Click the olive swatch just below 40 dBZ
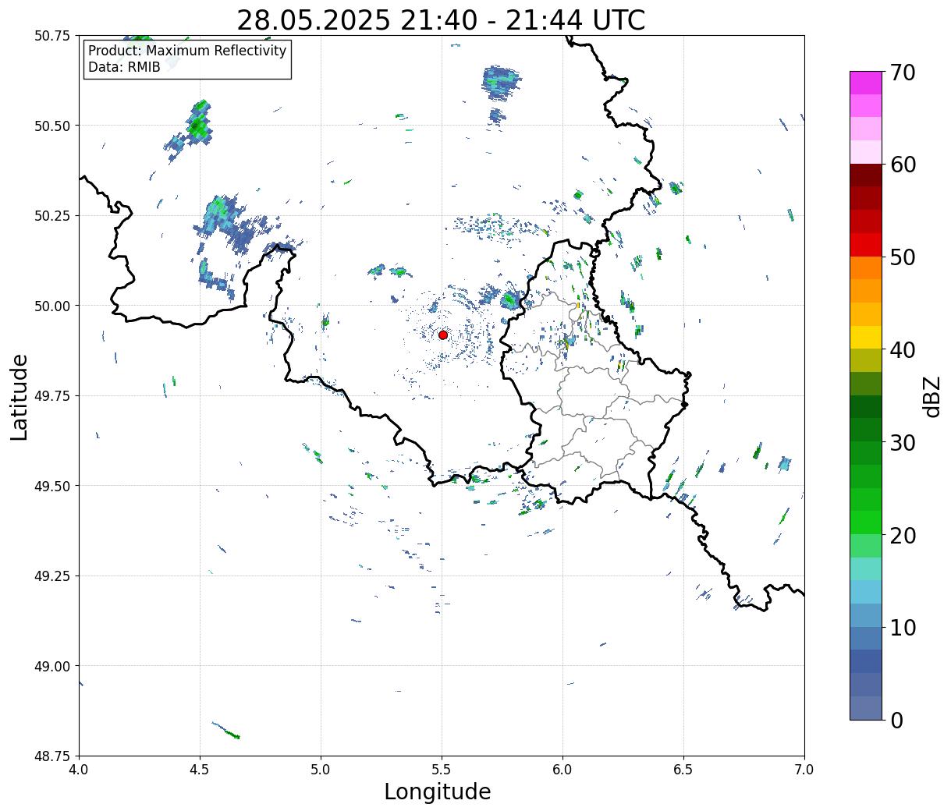951x811 pixels. pyautogui.click(x=866, y=360)
